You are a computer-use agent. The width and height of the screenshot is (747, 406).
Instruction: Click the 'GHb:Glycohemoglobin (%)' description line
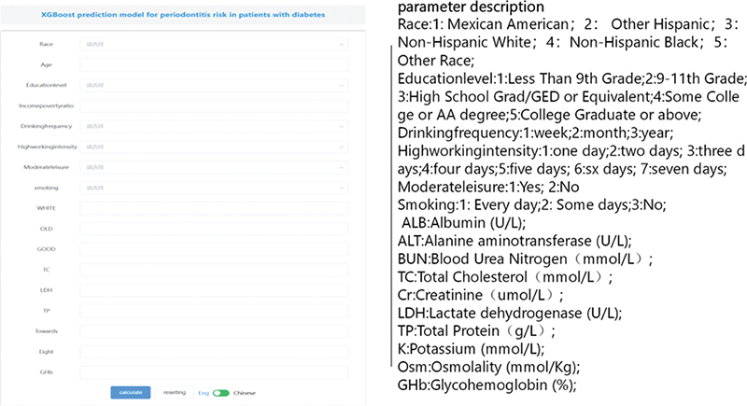coord(486,385)
